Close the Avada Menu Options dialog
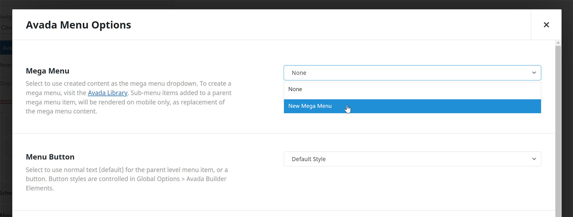 [546, 25]
